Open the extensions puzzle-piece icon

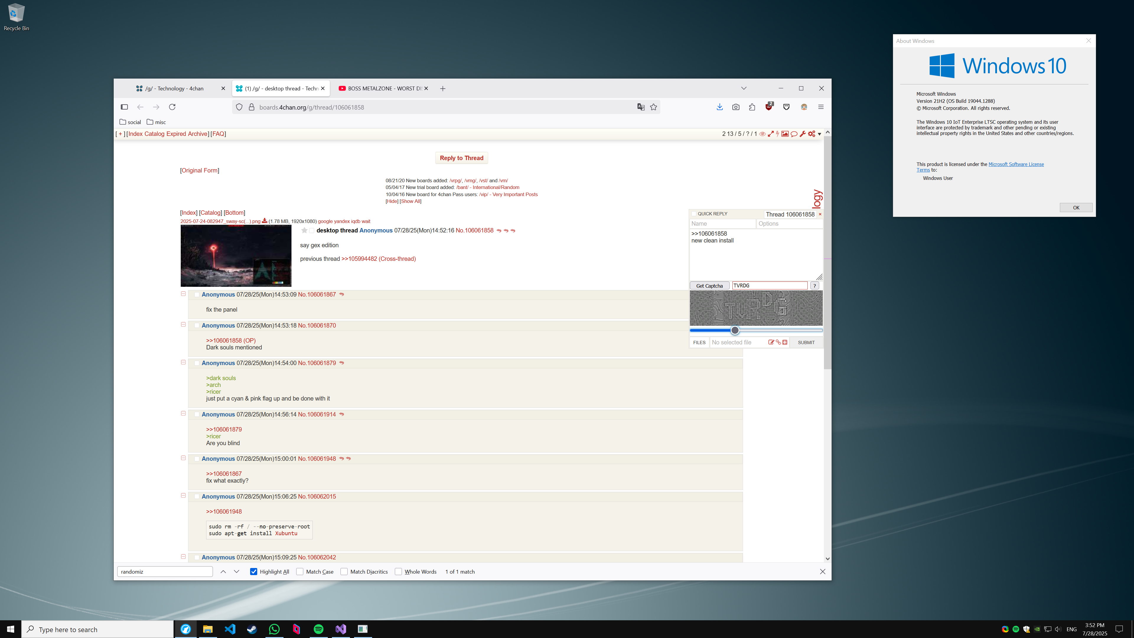(752, 107)
